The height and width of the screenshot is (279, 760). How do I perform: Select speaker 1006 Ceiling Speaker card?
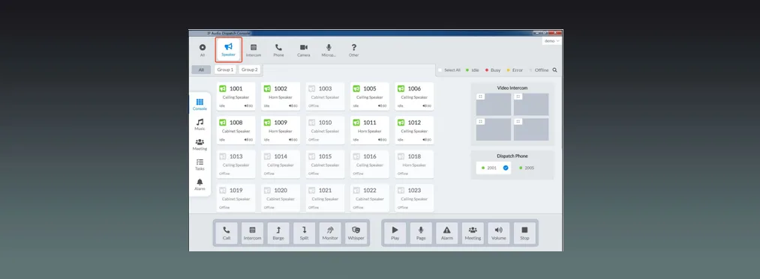[x=414, y=96]
